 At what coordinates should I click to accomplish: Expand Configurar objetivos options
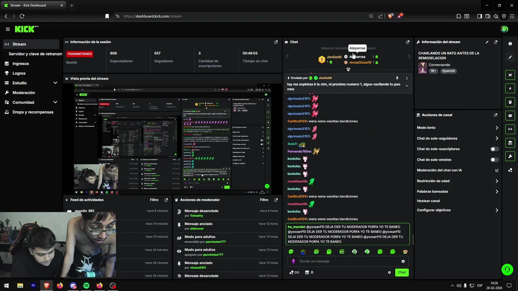497,210
